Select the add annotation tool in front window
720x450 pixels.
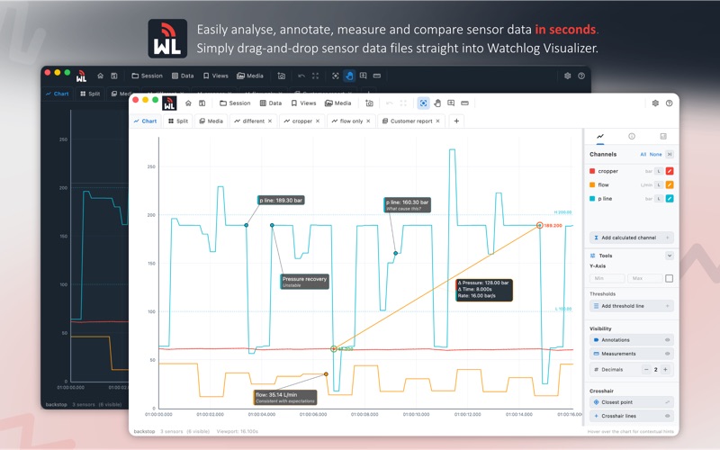451,103
